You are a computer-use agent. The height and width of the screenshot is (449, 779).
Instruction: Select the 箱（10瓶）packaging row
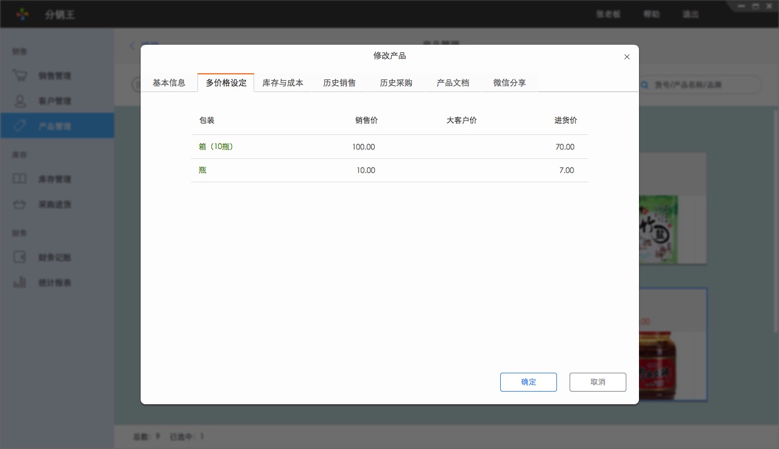click(x=216, y=147)
